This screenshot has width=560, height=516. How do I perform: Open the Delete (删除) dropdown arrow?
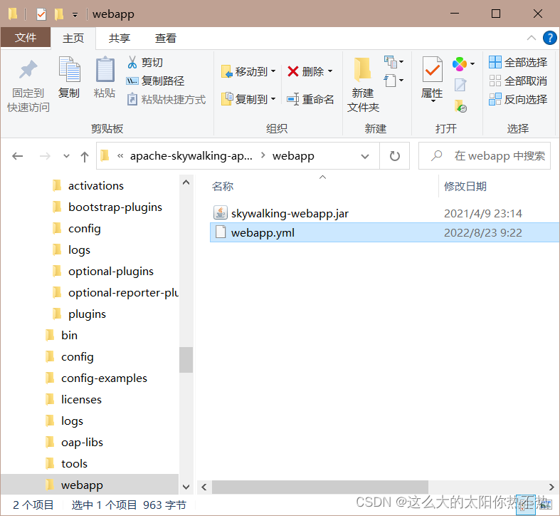click(x=330, y=71)
